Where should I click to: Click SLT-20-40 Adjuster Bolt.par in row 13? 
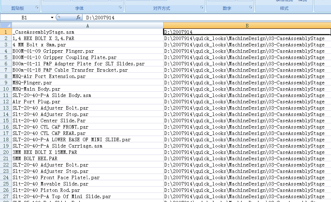[87, 108]
